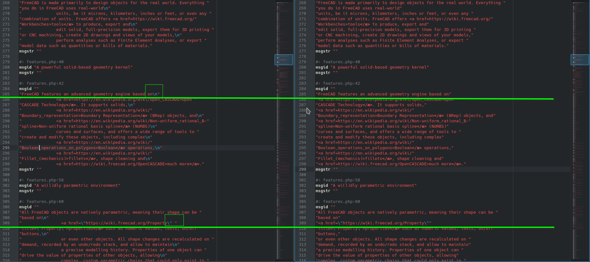Click 'create and modify these objects' on right pane line 293

(x=356, y=137)
